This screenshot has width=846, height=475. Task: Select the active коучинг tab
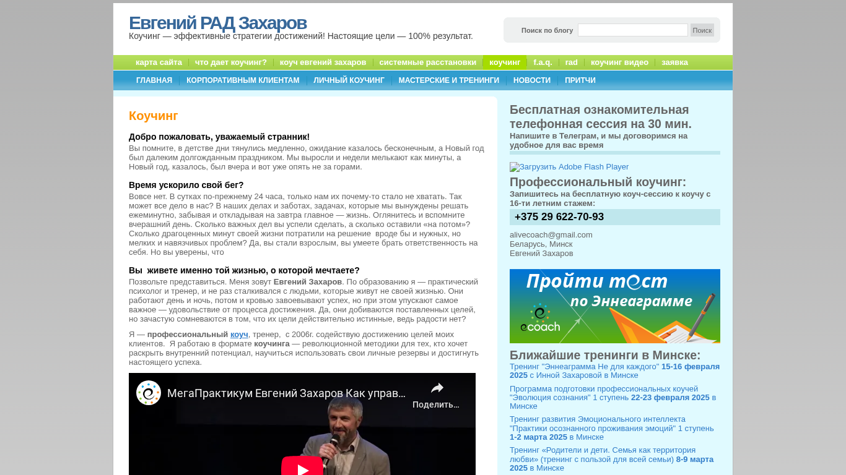pos(505,62)
